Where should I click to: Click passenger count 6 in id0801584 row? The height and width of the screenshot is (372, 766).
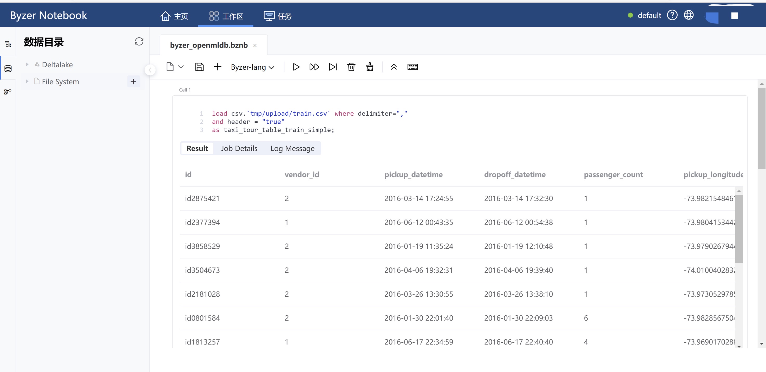pyautogui.click(x=586, y=318)
